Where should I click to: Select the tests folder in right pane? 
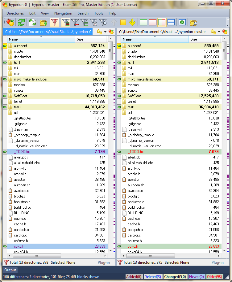point(171,107)
